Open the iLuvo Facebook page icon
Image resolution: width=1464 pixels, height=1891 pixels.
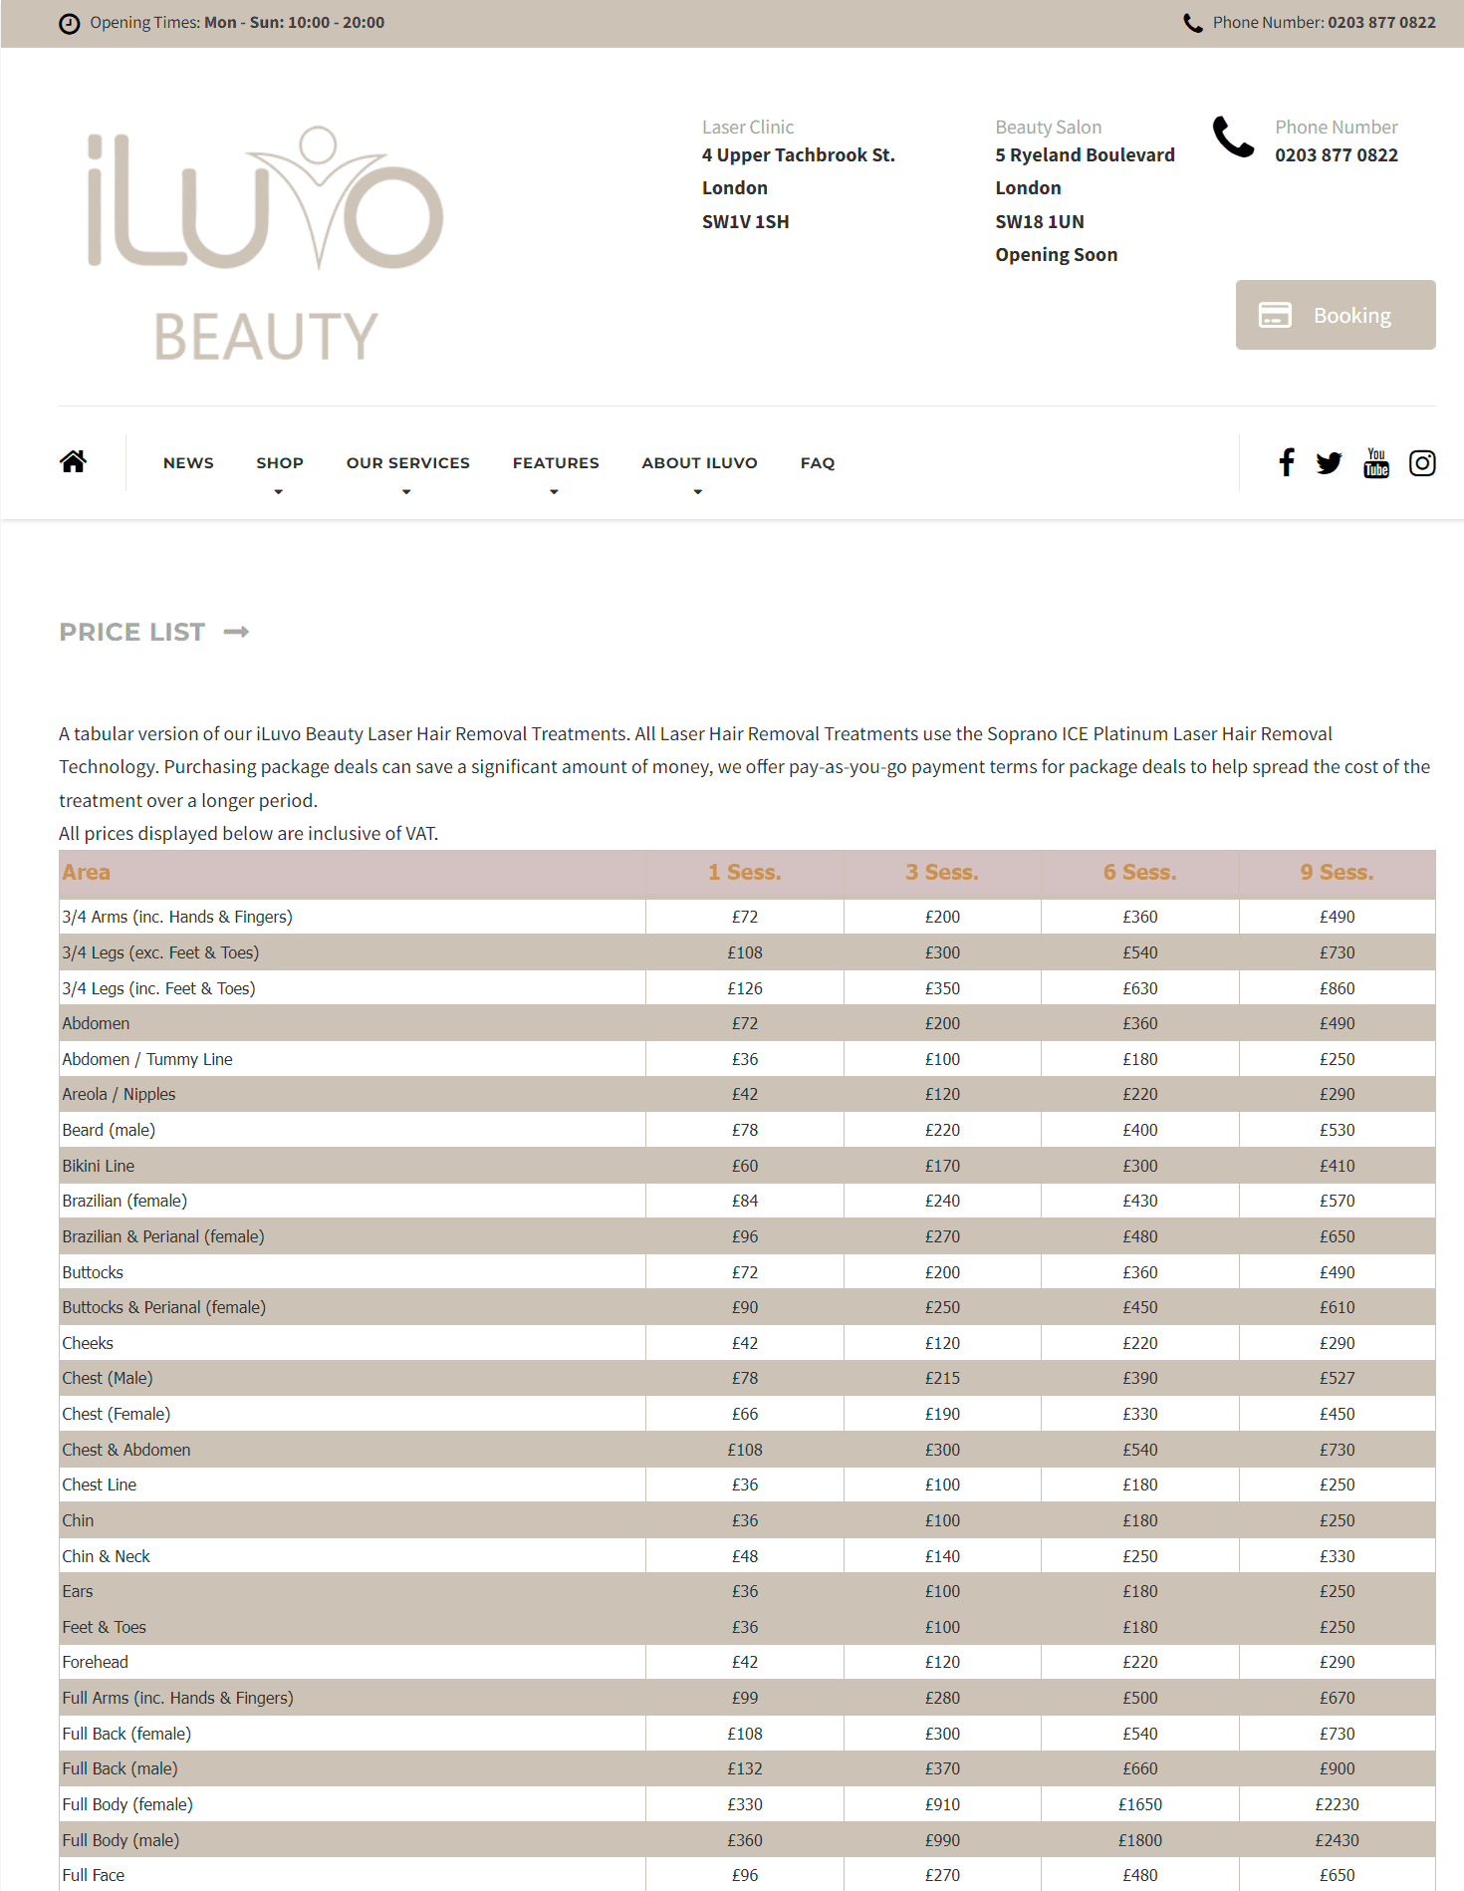click(1286, 462)
